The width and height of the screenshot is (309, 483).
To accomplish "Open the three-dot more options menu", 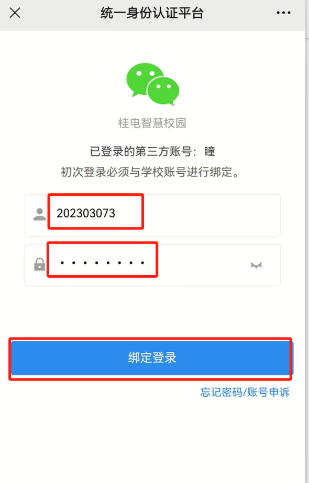I will tap(283, 13).
